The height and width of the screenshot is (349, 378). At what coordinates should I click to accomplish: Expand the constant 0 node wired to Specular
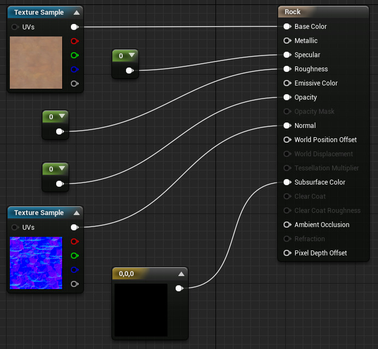point(131,56)
